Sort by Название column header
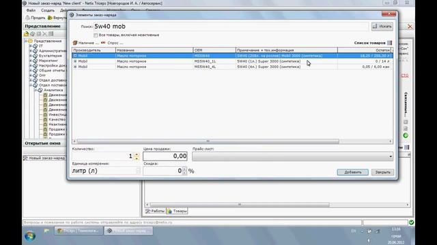 154,50
